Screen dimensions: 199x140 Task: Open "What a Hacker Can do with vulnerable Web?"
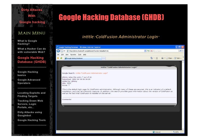[x=32, y=50]
